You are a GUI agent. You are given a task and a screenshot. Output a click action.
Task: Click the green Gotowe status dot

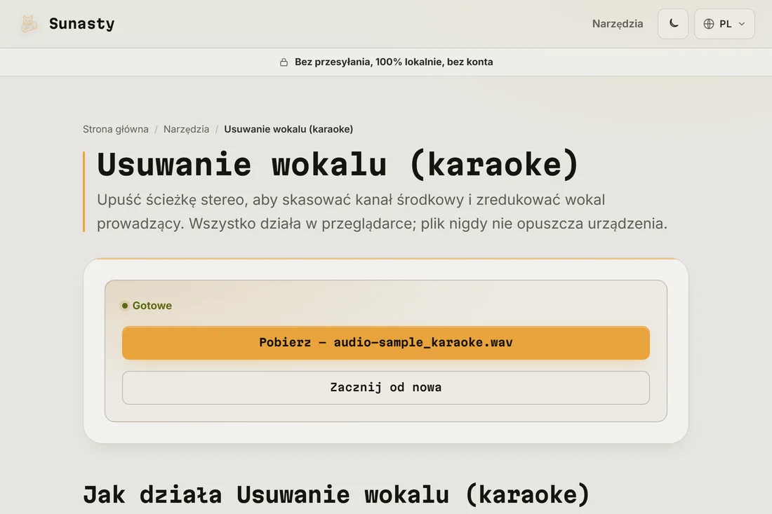click(x=124, y=306)
